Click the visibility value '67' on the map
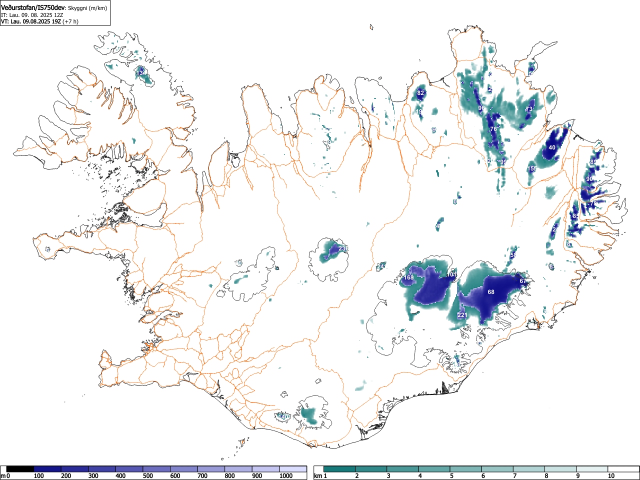This screenshot has width=640, height=480. click(x=523, y=281)
